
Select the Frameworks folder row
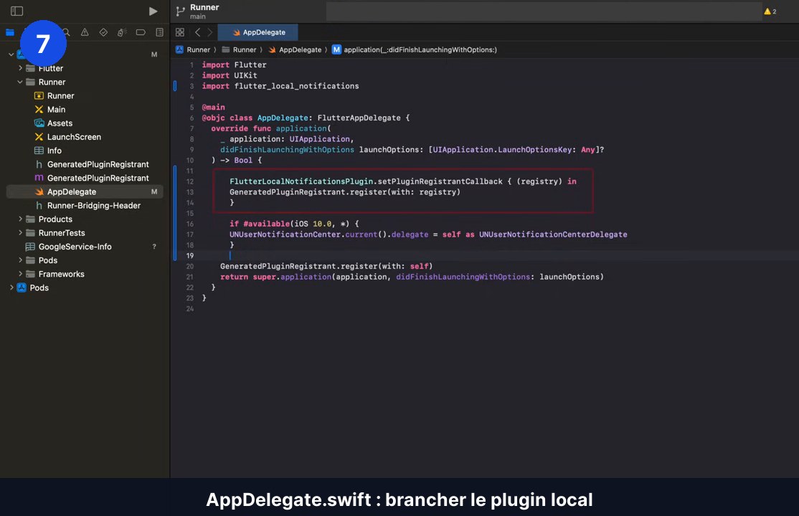coord(85,274)
